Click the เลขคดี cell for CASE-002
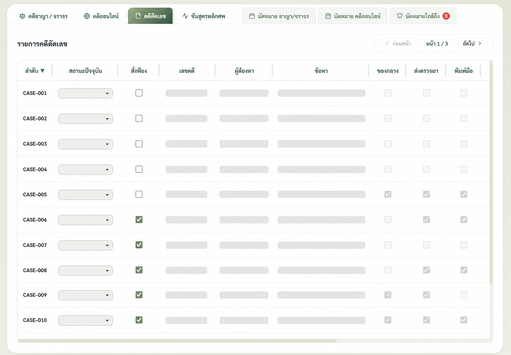Viewport: 511px width, 355px height. tap(186, 118)
